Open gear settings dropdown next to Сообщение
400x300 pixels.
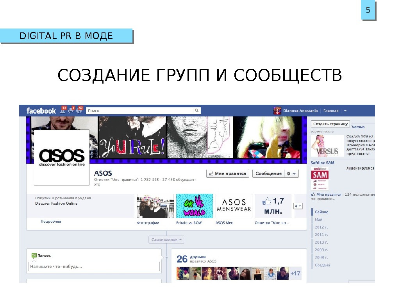(291, 173)
